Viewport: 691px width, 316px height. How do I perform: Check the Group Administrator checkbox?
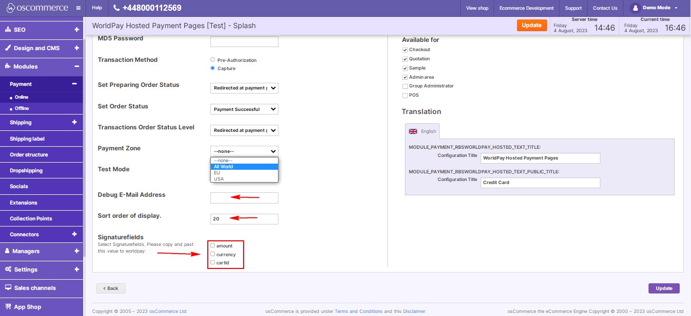coord(405,86)
